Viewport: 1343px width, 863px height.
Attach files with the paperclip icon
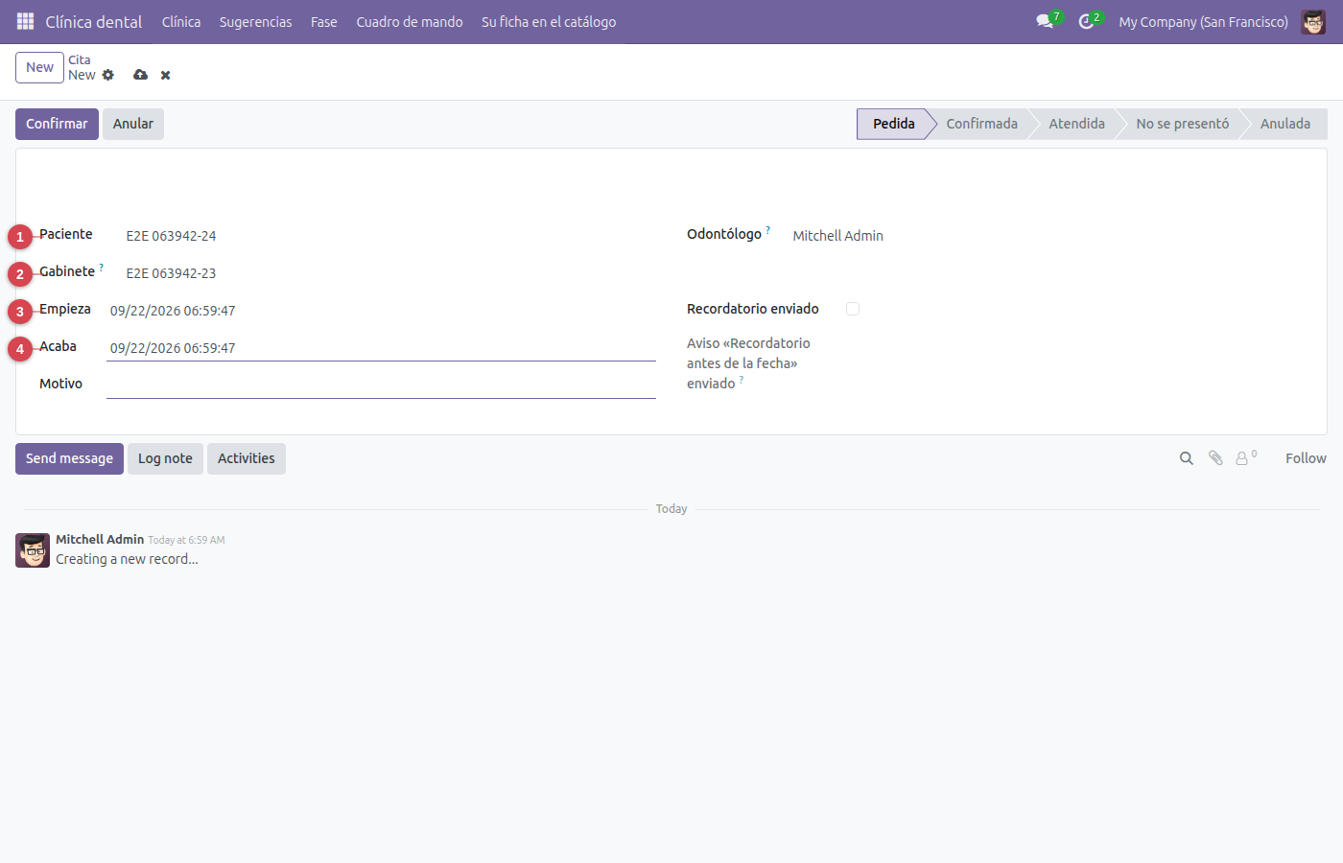1215,458
